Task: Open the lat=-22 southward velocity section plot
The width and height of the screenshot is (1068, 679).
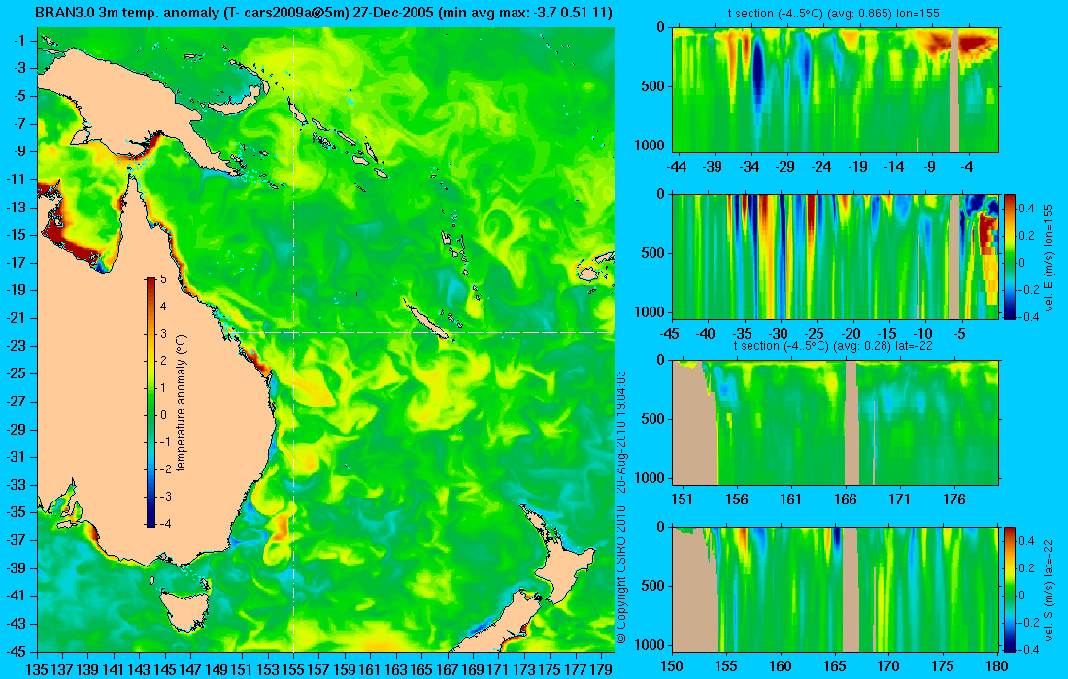Action: tap(835, 589)
